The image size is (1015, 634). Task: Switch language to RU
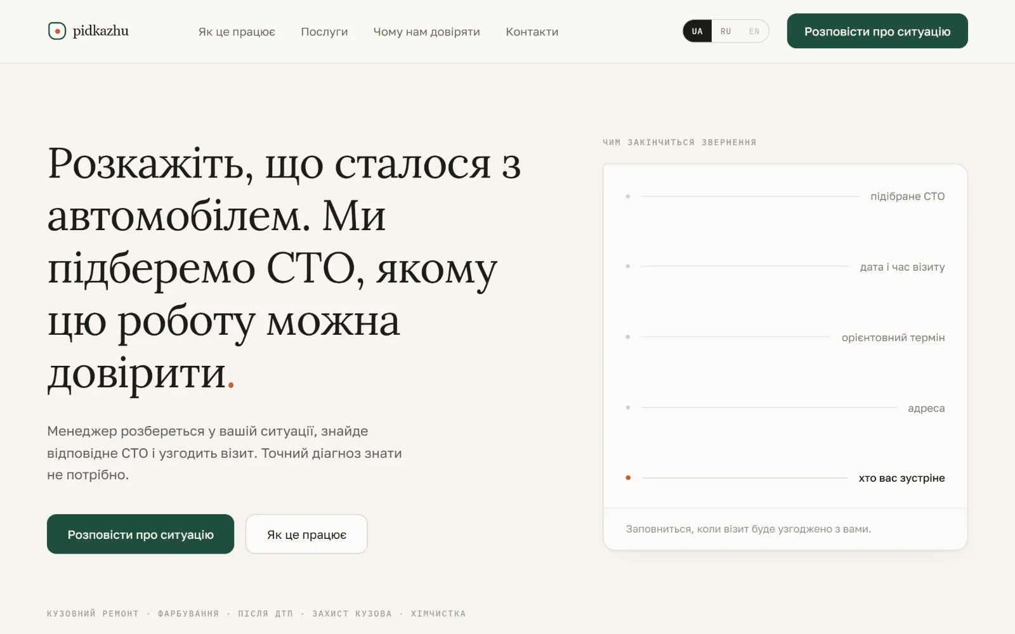pos(726,31)
